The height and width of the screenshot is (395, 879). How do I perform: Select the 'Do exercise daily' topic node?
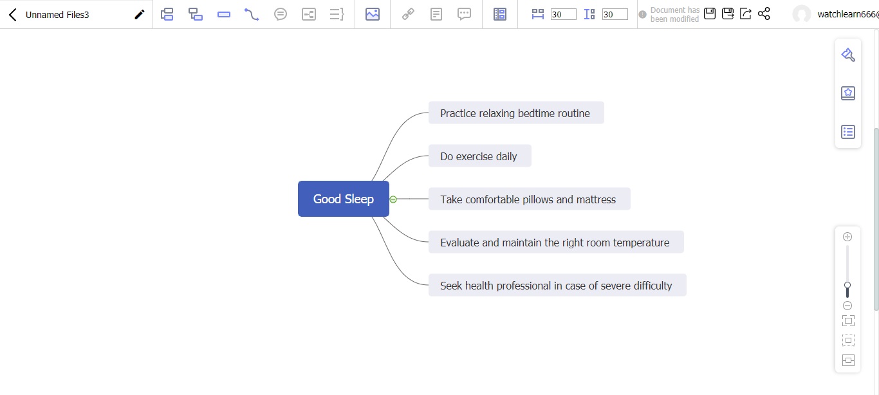[x=479, y=156]
